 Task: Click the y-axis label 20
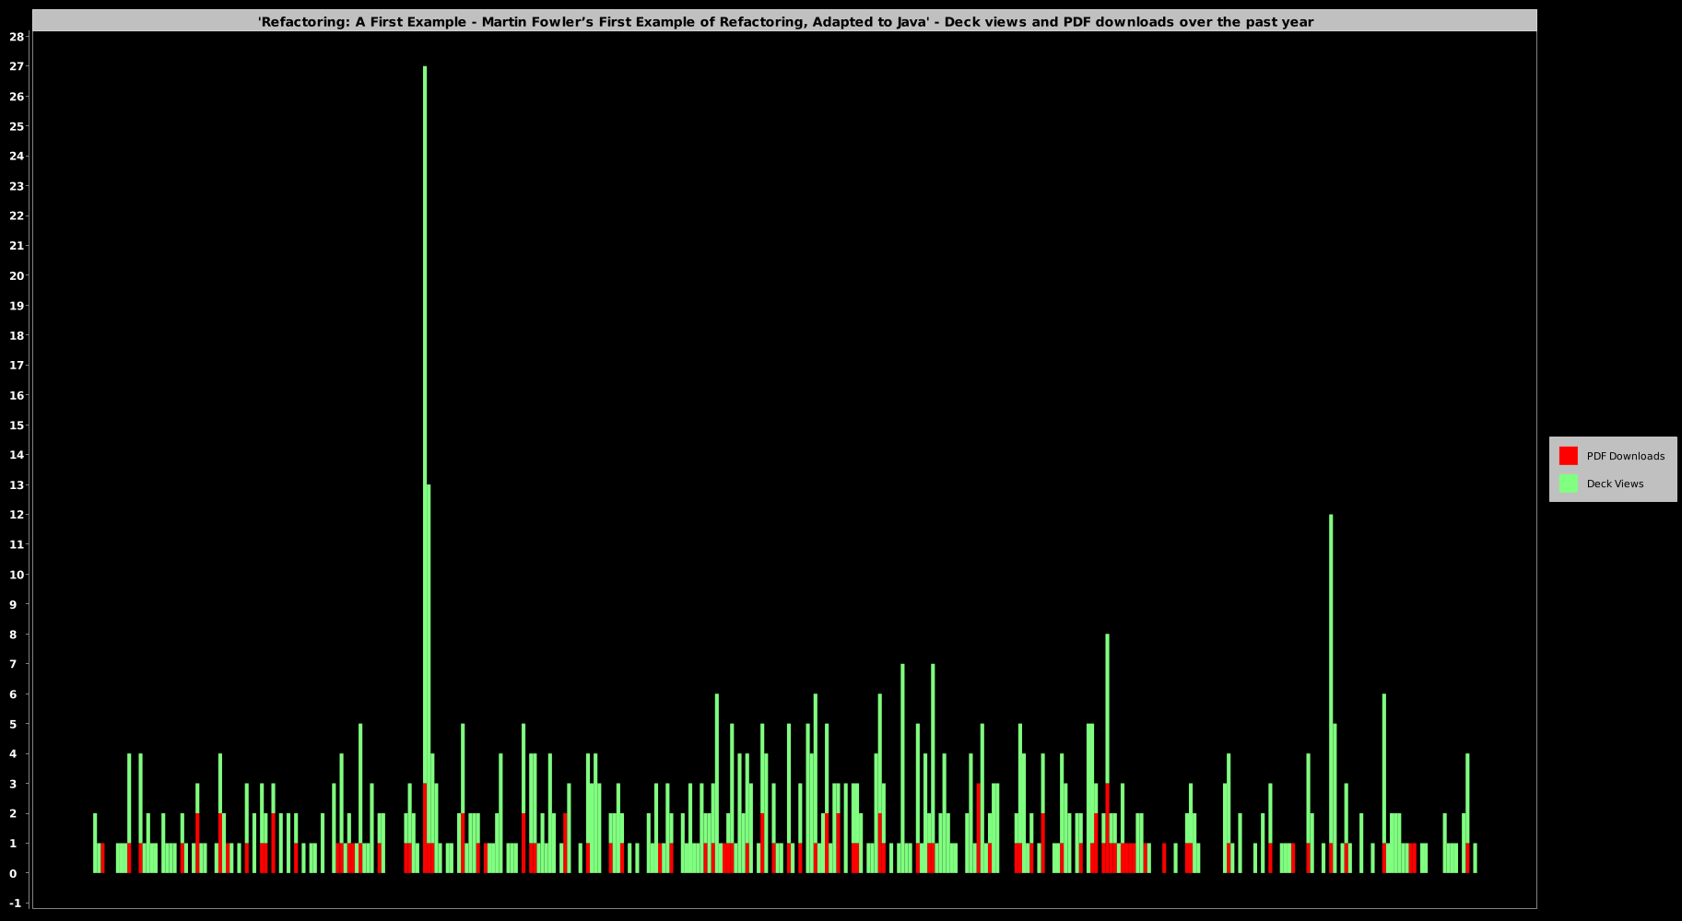point(17,275)
